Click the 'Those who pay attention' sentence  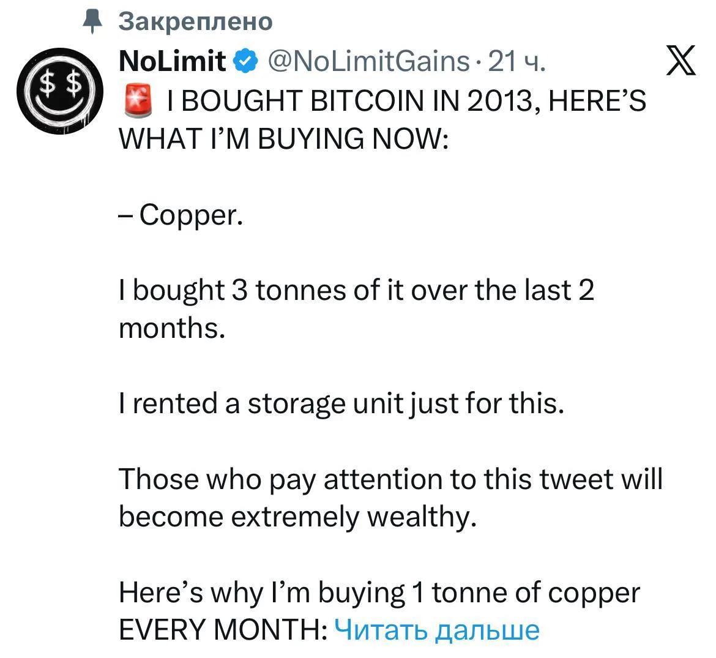coord(390,479)
